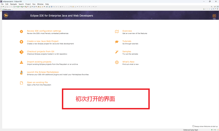Select the Welcome tab
The height and width of the screenshot is (131, 219).
pyautogui.click(x=7, y=9)
